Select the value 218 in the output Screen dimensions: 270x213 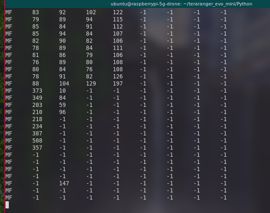[x=37, y=119]
